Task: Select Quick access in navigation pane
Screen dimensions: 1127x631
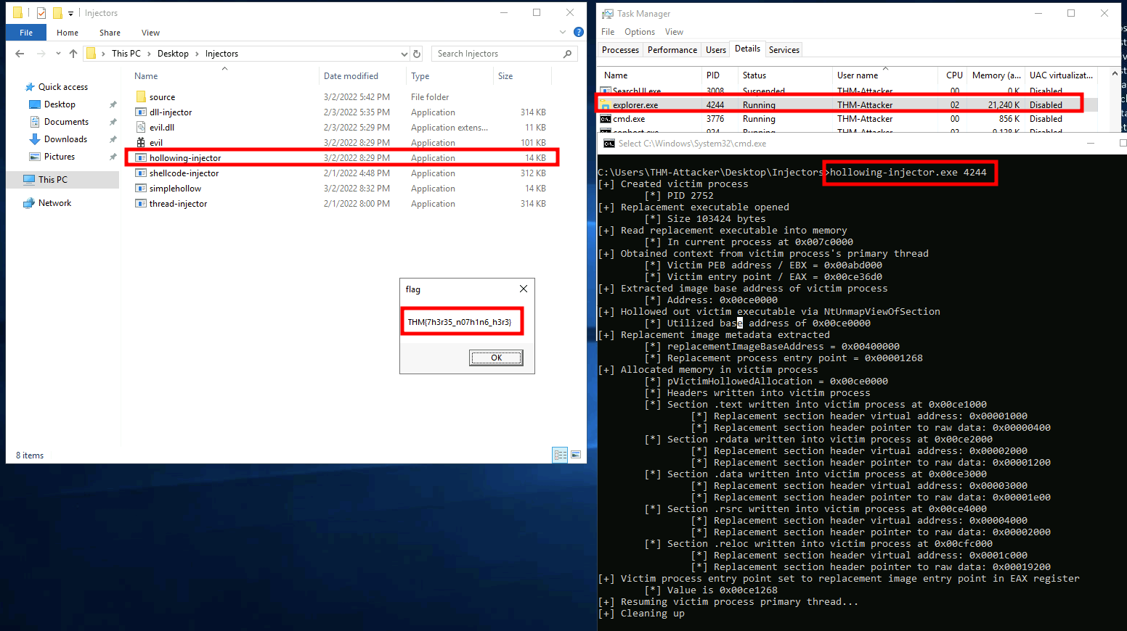Action: click(x=63, y=87)
